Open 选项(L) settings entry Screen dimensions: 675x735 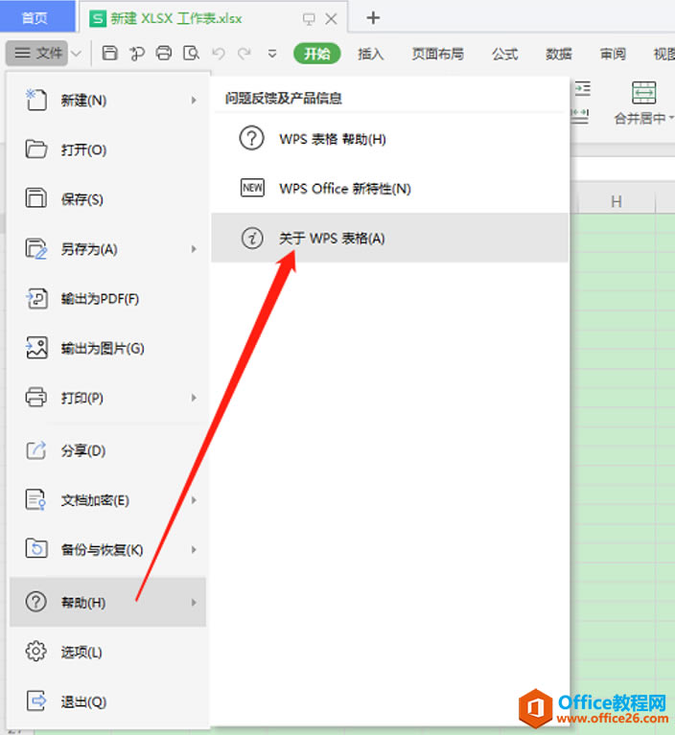click(108, 652)
